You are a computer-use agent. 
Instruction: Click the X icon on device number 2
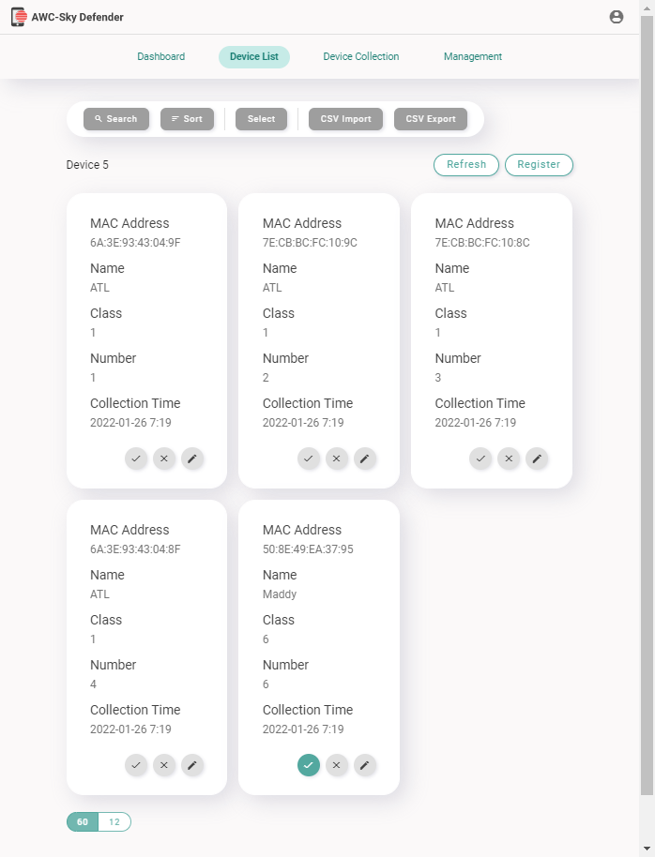click(336, 459)
